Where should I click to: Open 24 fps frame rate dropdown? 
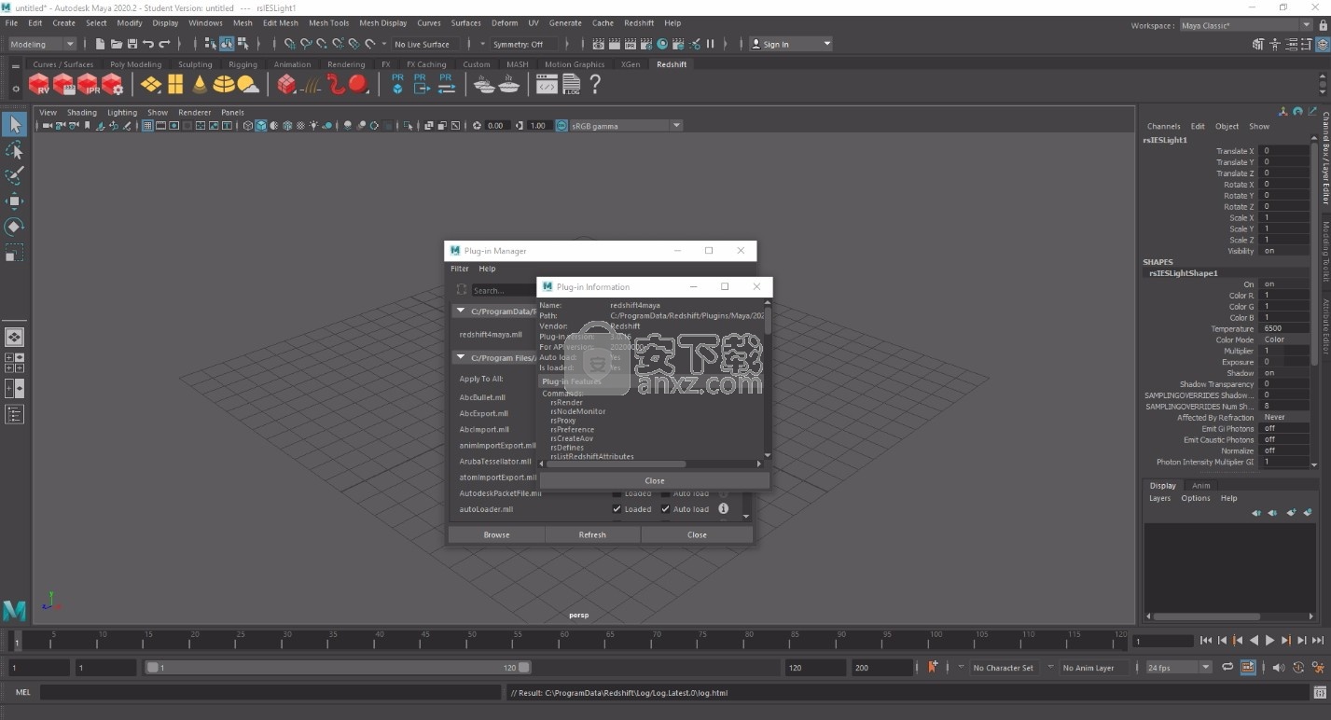coord(1179,668)
